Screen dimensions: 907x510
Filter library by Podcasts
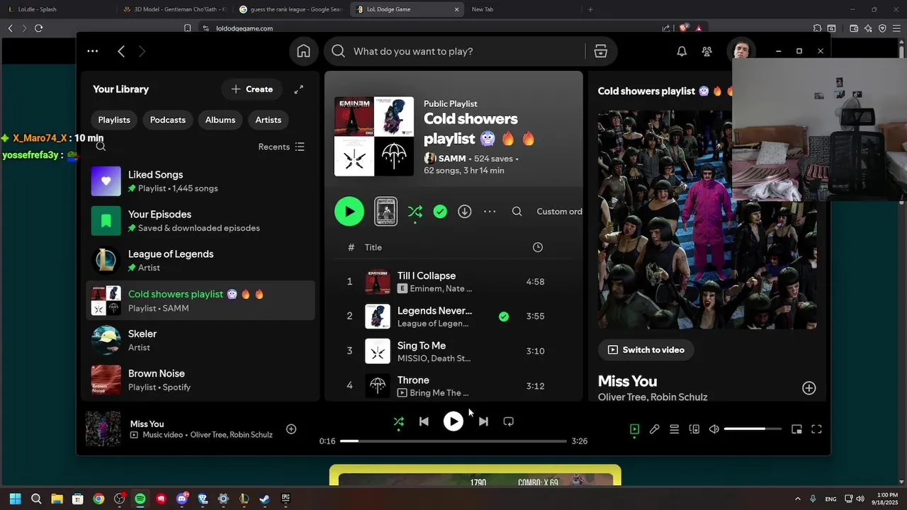pos(168,120)
